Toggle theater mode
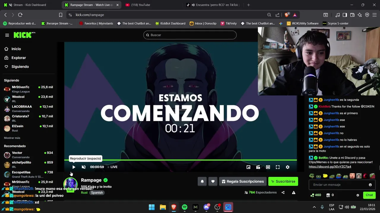380x213 pixels. point(268,167)
